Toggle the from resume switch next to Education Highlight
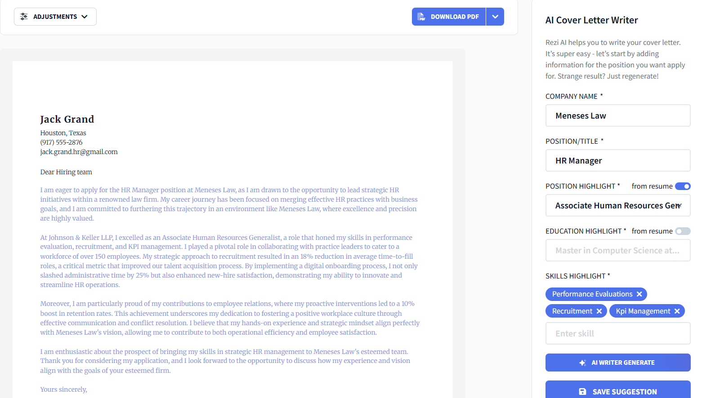 tap(683, 231)
